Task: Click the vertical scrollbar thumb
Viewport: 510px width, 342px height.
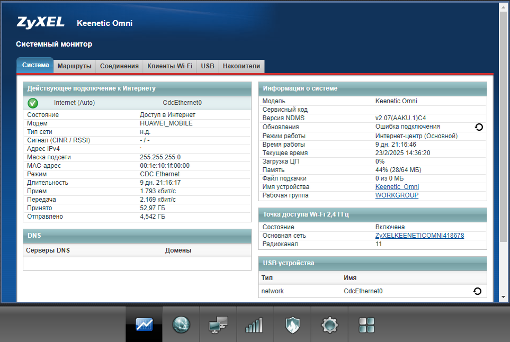Action: pyautogui.click(x=503, y=127)
